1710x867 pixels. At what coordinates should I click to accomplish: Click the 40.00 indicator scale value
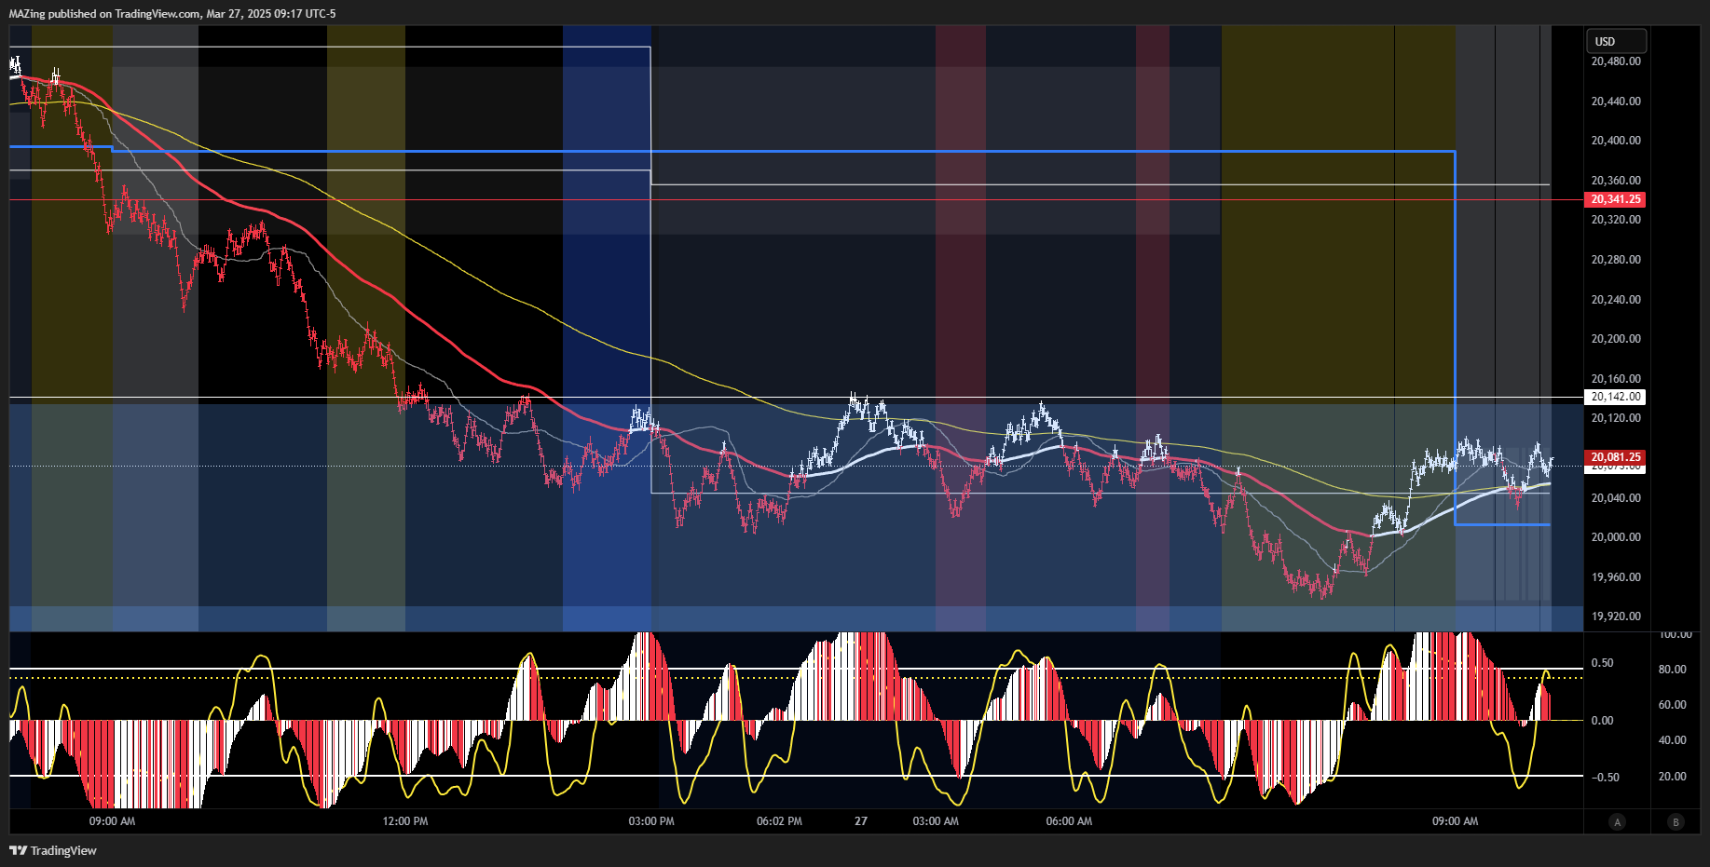(1672, 740)
